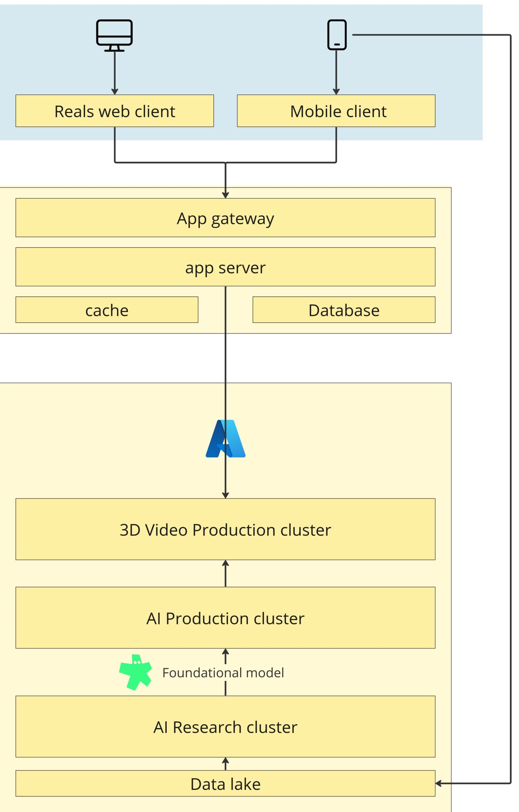Click arrow between monitor and Reals web client
This screenshot has height=812, width=519.
pos(114,73)
